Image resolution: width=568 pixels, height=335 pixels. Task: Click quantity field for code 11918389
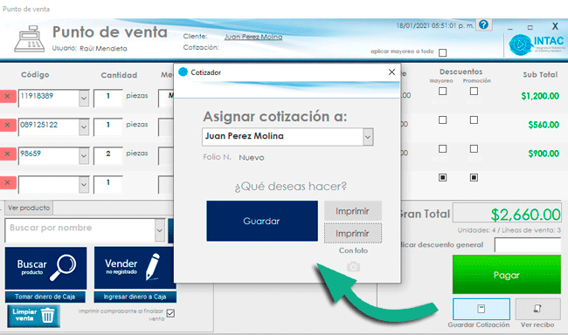tap(108, 98)
